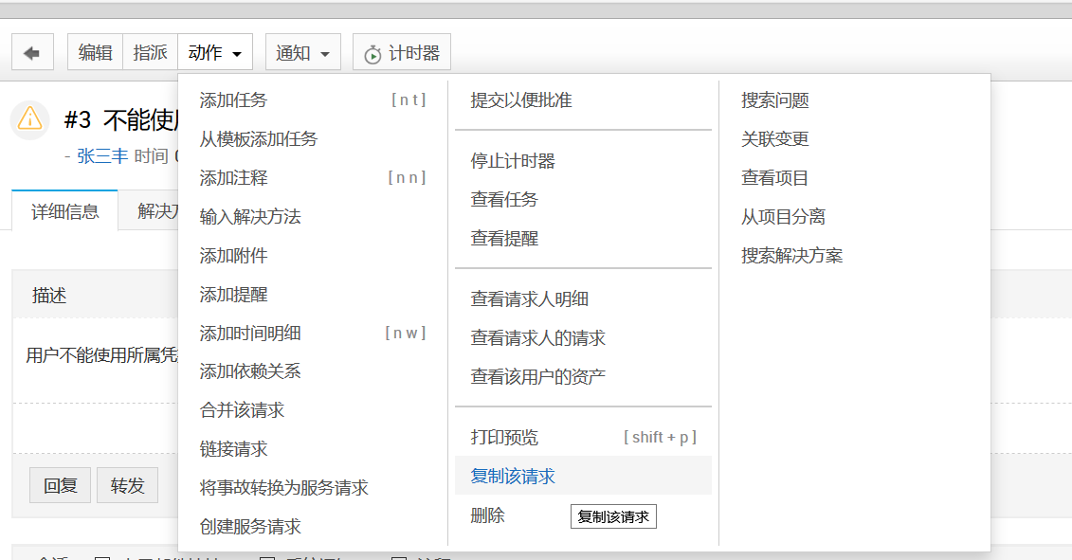This screenshot has width=1072, height=560.
Task: Click the back arrow button
Action: 32,53
